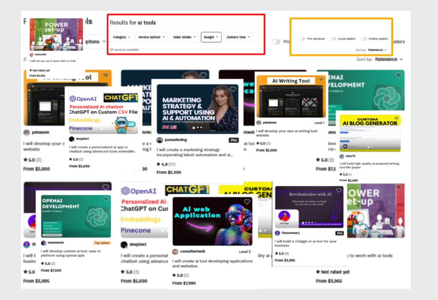
Task: Click the 'From $7,990' price
Action: 184,283
